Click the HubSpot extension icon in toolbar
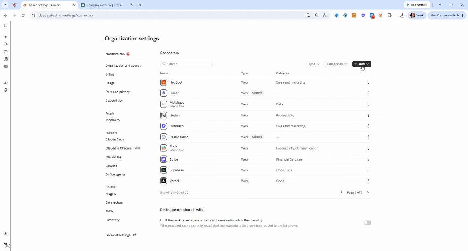This screenshot has width=468, height=251. coord(354,15)
